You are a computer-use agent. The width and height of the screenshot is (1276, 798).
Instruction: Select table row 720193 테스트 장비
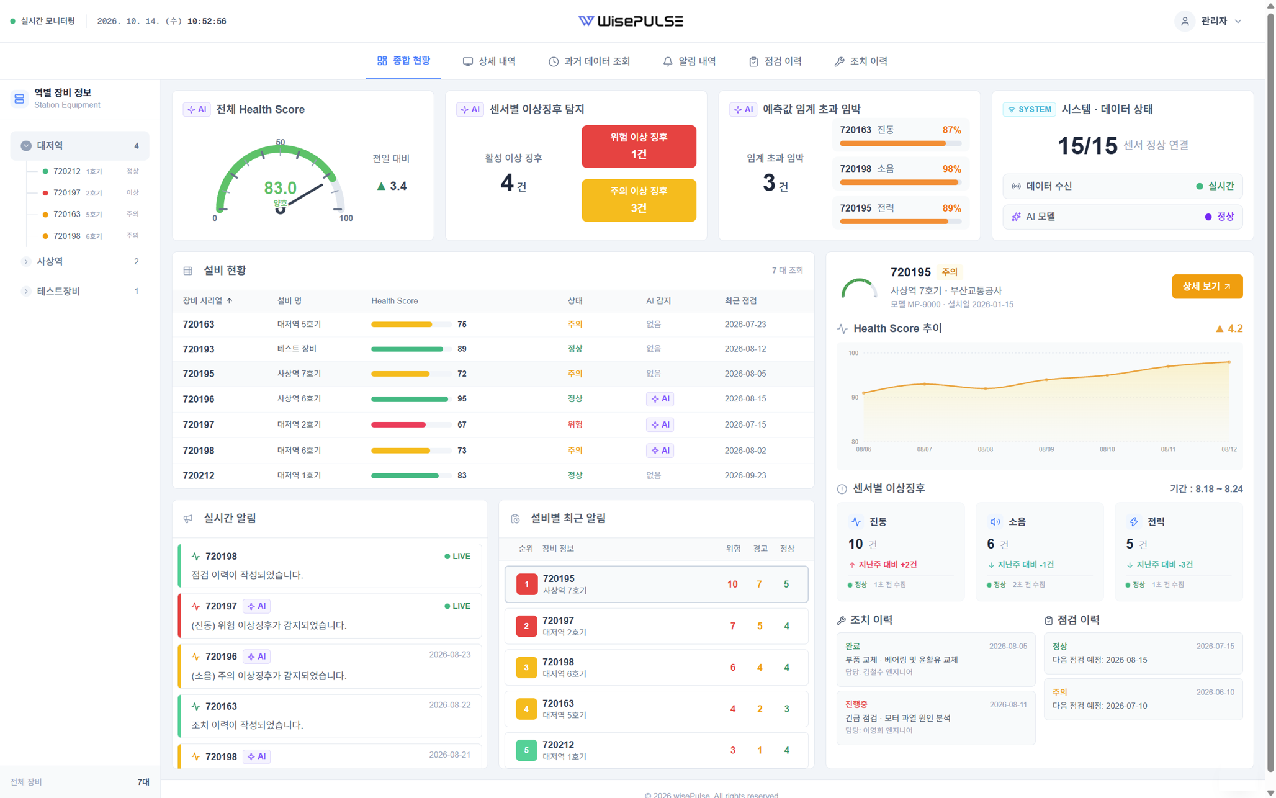(x=493, y=349)
